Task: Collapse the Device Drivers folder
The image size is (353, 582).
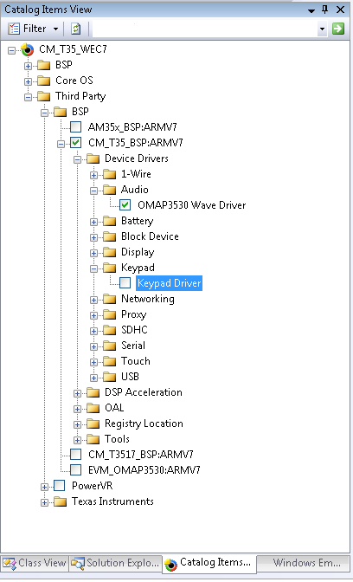Action: click(x=77, y=159)
